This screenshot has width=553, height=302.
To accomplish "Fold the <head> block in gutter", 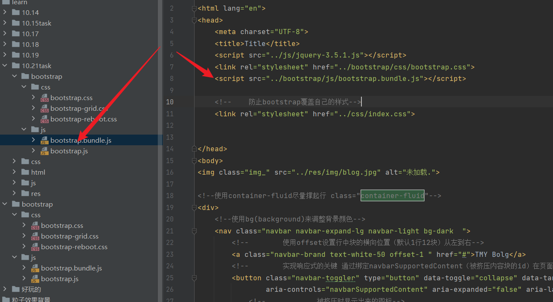I will coord(195,20).
